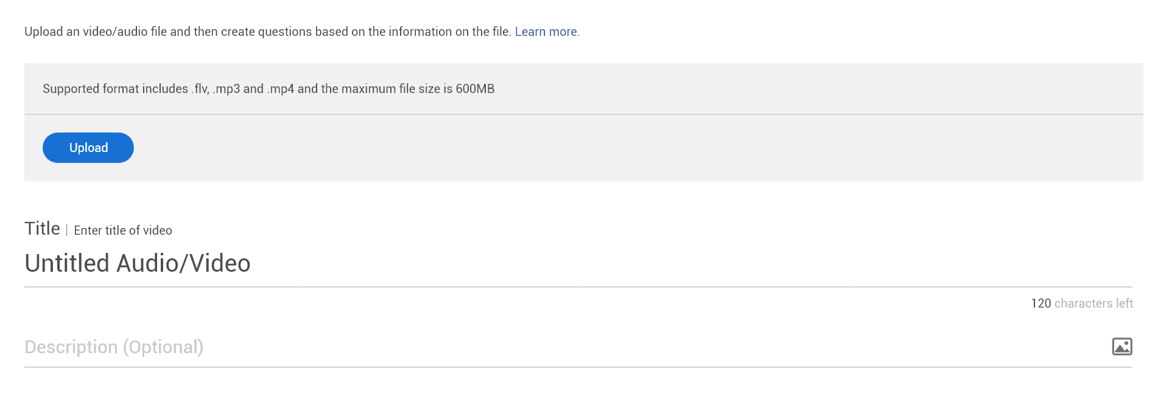
Task: Click the "Supported format includes" notice text
Action: coord(115,89)
